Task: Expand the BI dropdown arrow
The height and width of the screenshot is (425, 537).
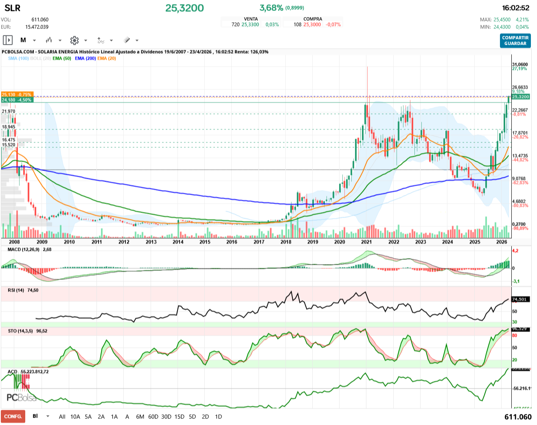Action: coord(48,416)
